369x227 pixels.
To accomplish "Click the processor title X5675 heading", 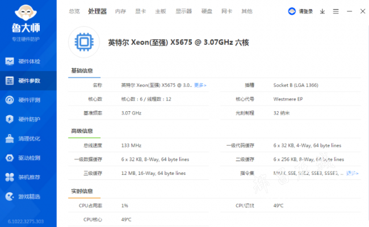I will (x=178, y=43).
